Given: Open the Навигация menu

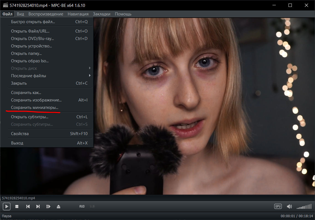Looking at the screenshot, I should click(x=78, y=14).
